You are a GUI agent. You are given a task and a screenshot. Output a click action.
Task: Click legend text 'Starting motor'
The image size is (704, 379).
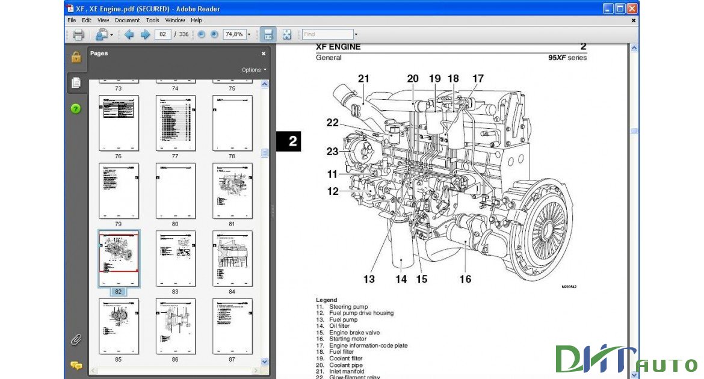(348, 339)
